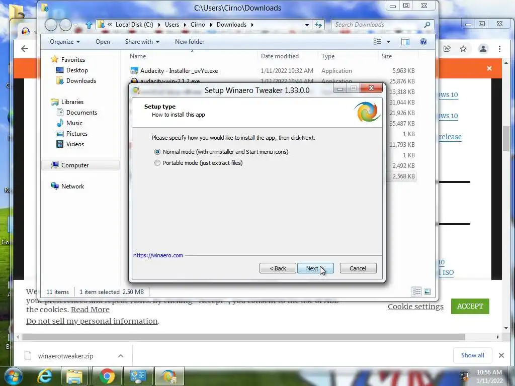
Task: Cancel the Winaero Tweaker setup
Action: (x=358, y=268)
